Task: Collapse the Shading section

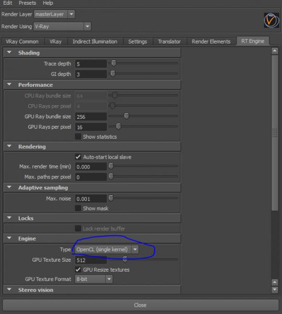Action: click(x=9, y=52)
